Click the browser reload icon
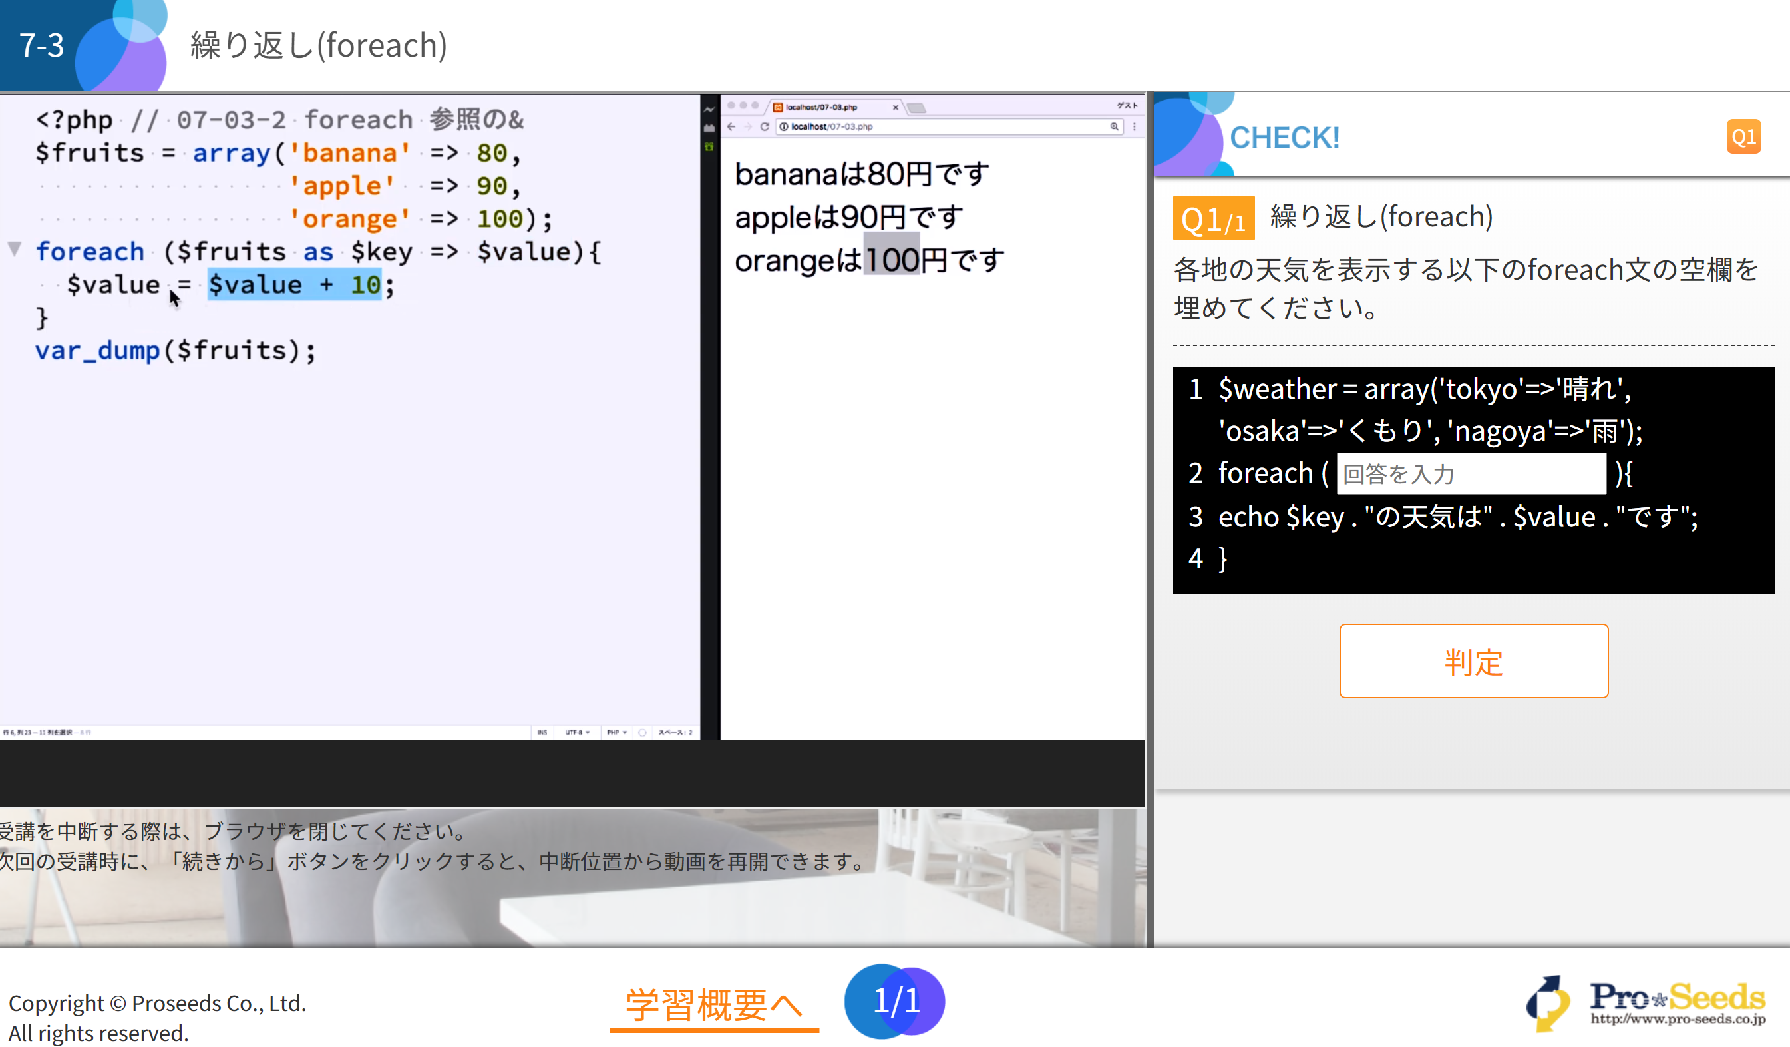This screenshot has width=1790, height=1047. [765, 127]
